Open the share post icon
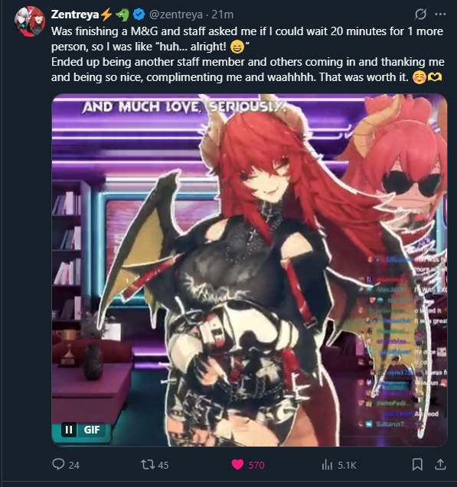 tap(440, 465)
